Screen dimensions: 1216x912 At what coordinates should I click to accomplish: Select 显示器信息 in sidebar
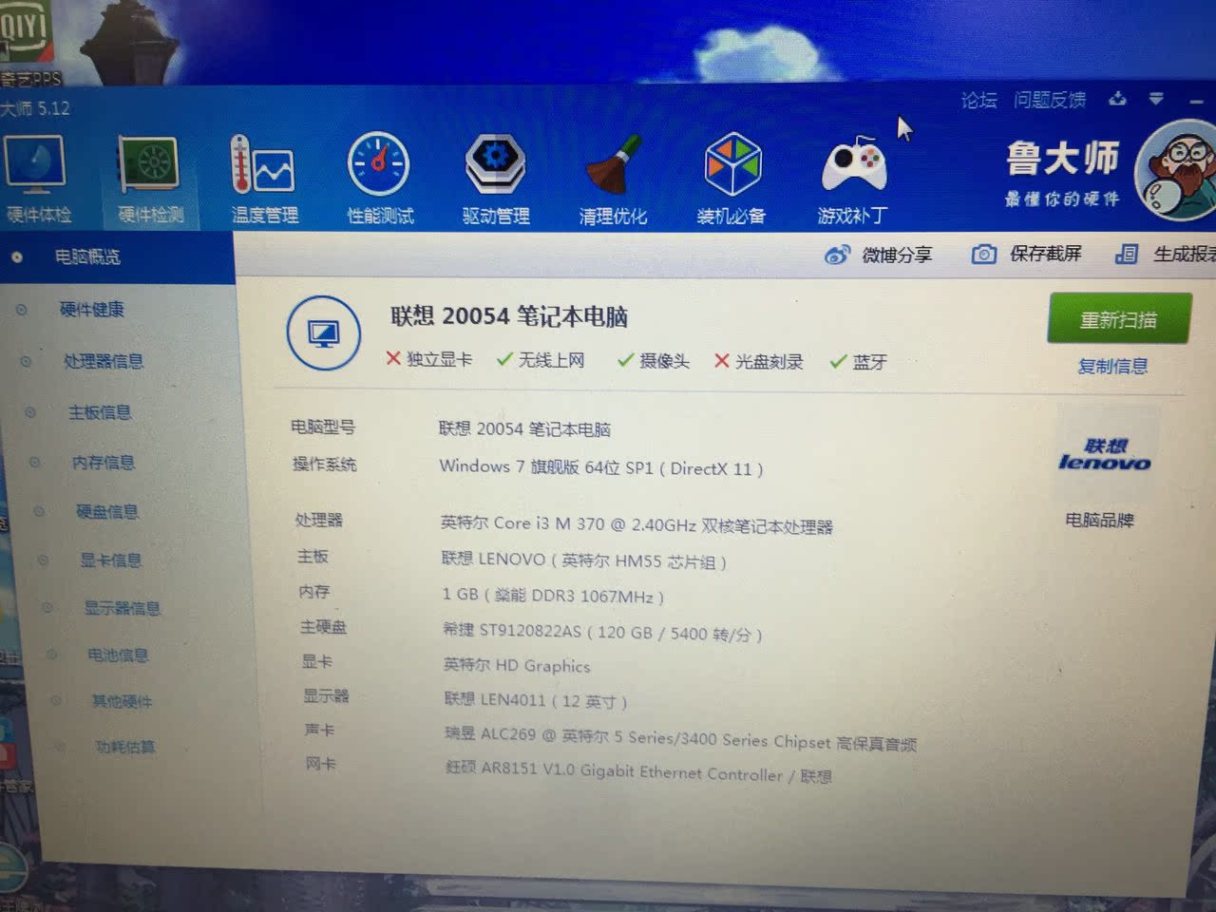point(123,608)
